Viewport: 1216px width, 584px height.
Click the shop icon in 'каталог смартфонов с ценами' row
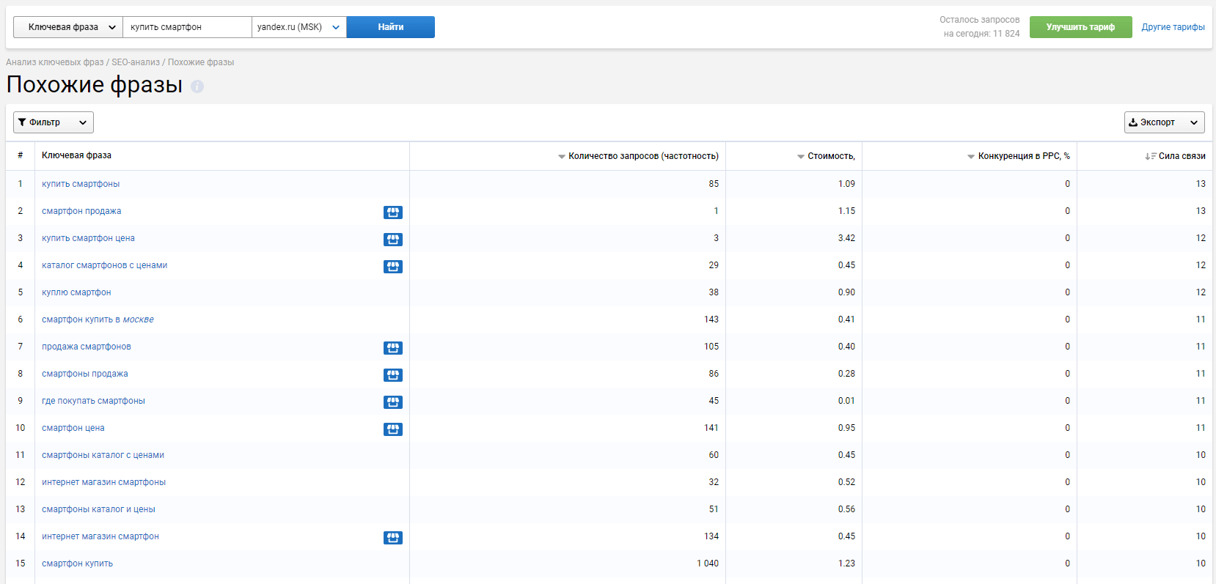pos(393,267)
